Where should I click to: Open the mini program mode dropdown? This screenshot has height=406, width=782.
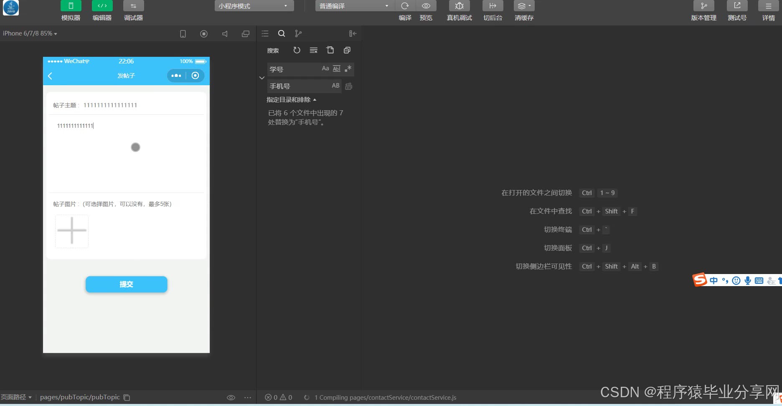click(x=254, y=6)
